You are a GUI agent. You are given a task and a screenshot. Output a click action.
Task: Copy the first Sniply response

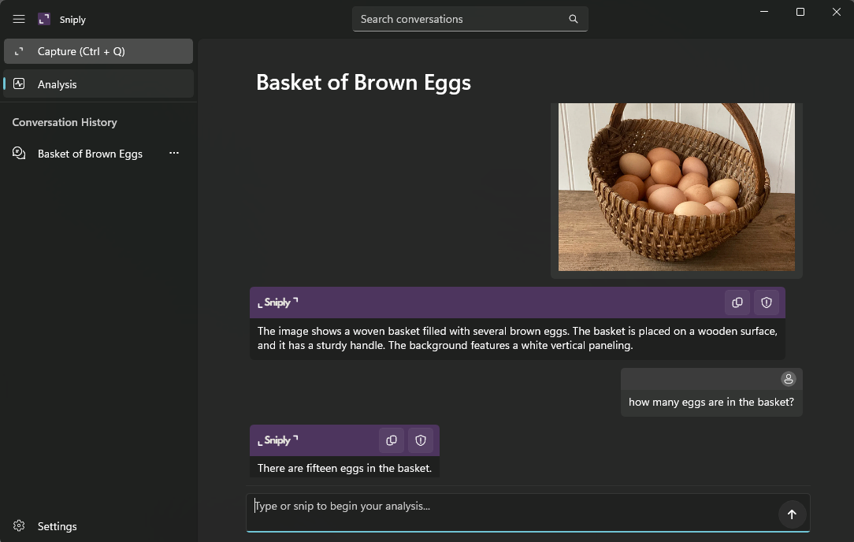click(737, 302)
